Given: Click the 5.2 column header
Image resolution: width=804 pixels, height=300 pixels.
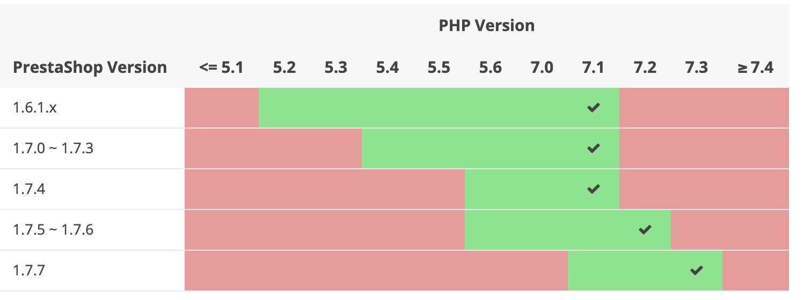Looking at the screenshot, I should 284,67.
